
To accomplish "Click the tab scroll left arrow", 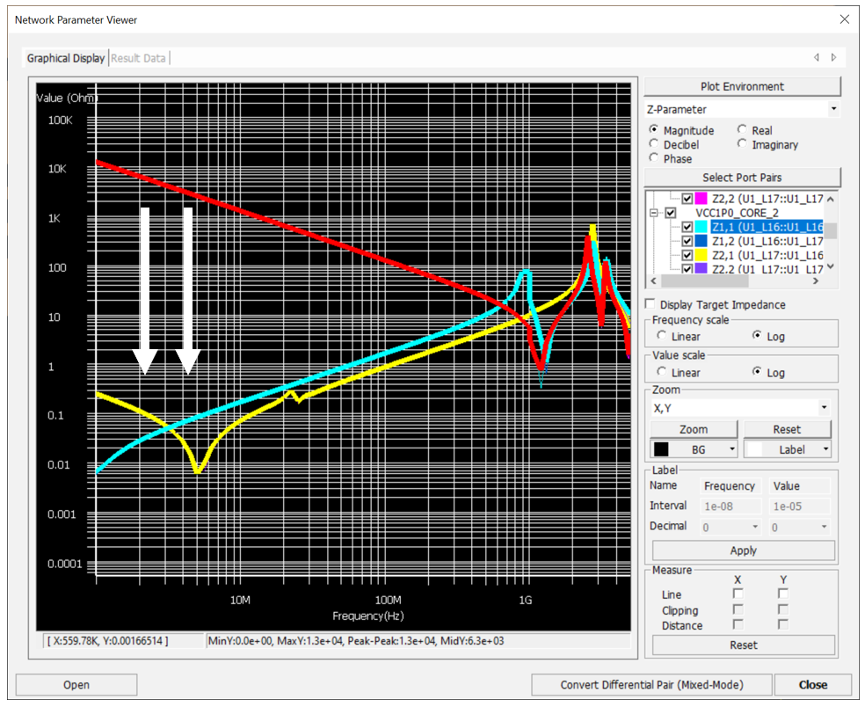I will pyautogui.click(x=817, y=58).
